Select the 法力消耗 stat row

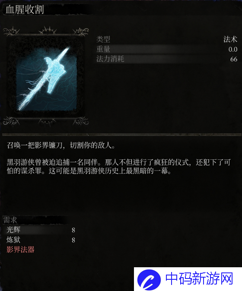[167, 59]
